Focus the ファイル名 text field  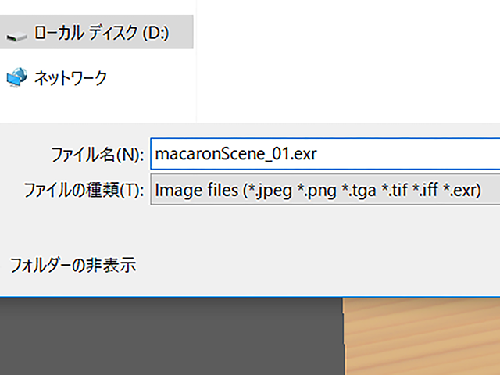(x=325, y=154)
